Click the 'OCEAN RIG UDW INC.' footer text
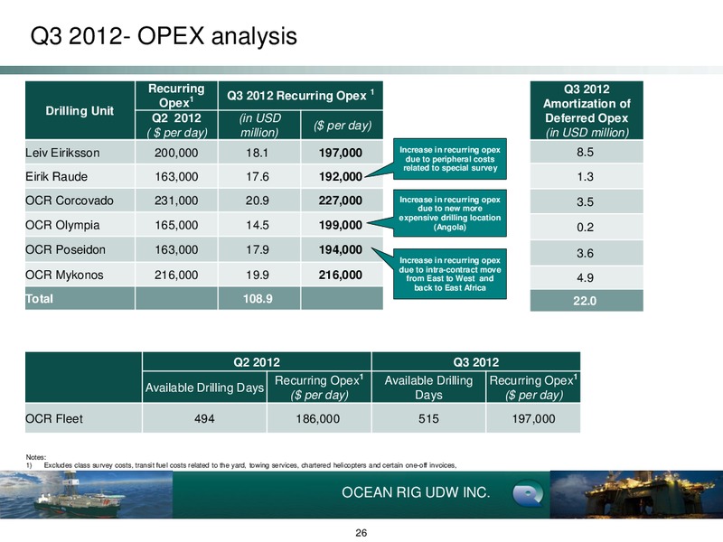This screenshot has height=542, width=723. (416, 492)
